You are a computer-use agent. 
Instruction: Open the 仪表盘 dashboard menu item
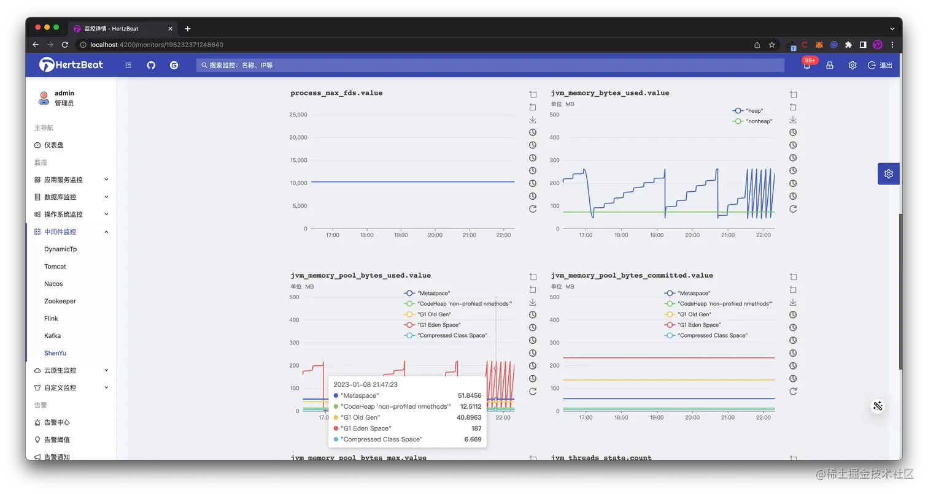(71, 145)
